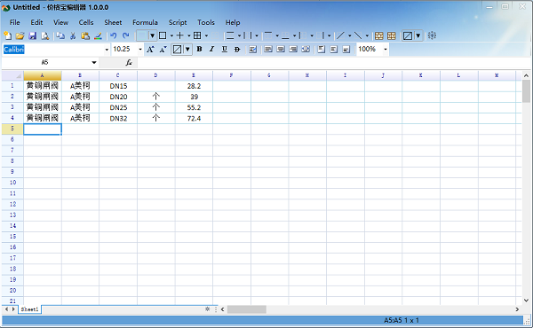Viewport: 533px width, 328px height.
Task: Click the settings gear icon in the toolbar
Action: click(x=432, y=35)
